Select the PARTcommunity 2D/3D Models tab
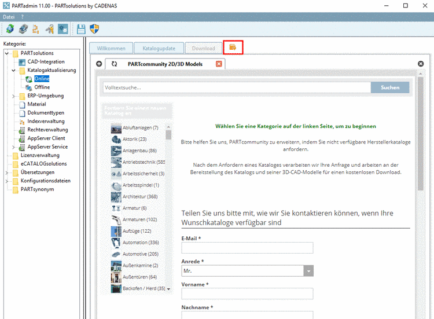The height and width of the screenshot is (319, 434). pos(165,64)
